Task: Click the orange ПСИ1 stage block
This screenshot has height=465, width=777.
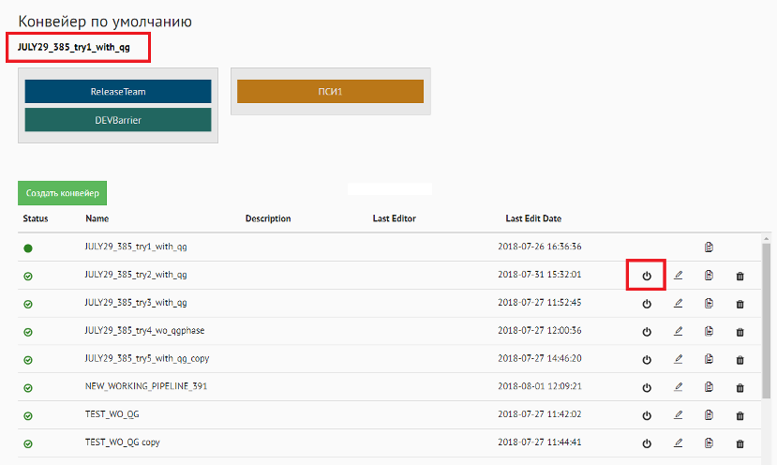Action: (x=330, y=92)
